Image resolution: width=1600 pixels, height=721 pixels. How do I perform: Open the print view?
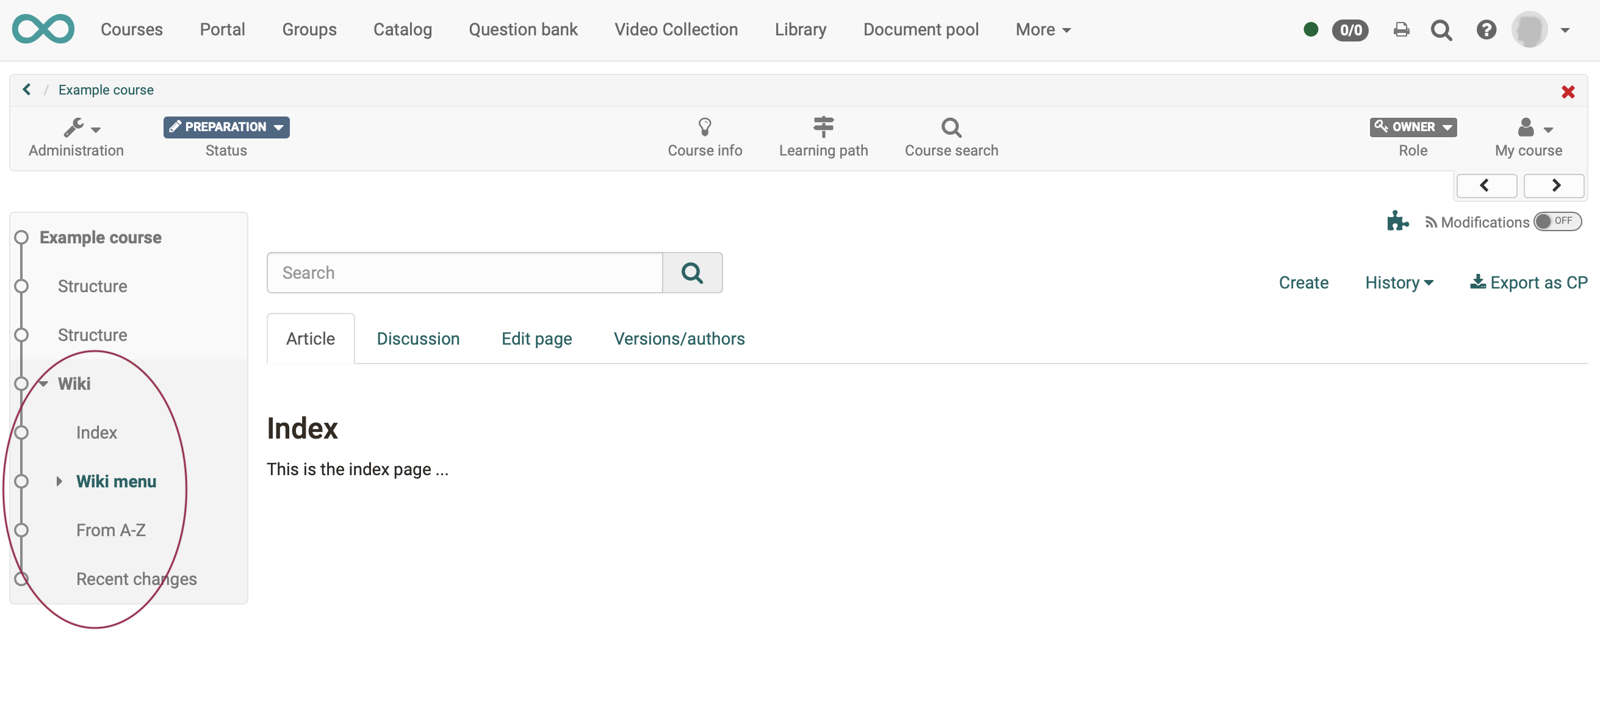click(1400, 29)
